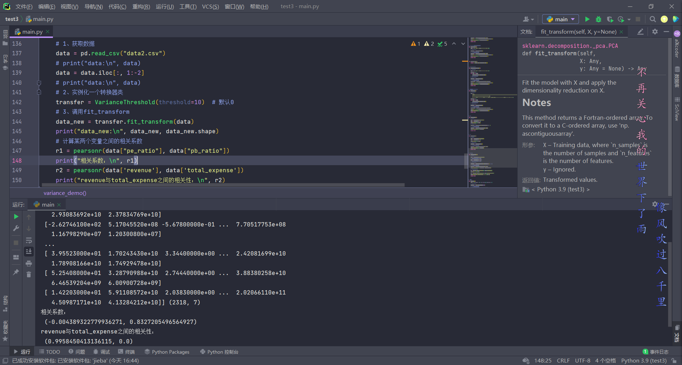This screenshot has height=365, width=682.
Task: Run the main configuration with the green arrow
Action: tap(587, 19)
